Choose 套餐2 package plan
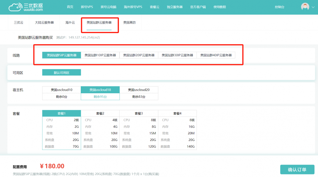Image resolution: width=318 pixels, height=177 pixels. [100, 113]
